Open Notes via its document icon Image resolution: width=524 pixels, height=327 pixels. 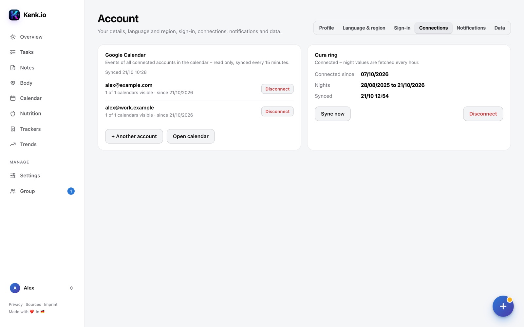[x=13, y=68]
